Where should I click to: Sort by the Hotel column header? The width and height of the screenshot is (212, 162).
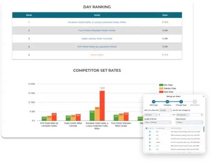[97, 15]
